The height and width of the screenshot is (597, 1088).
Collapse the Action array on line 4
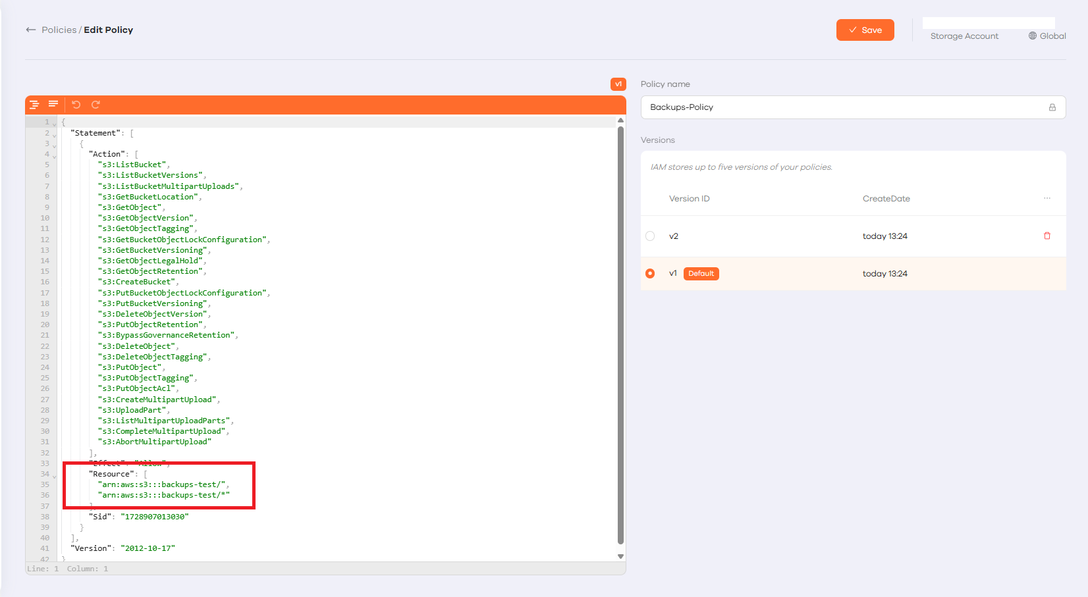point(55,156)
